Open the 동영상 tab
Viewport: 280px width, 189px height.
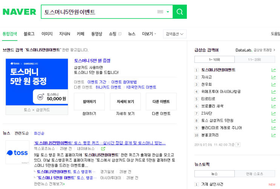[x=96, y=34]
